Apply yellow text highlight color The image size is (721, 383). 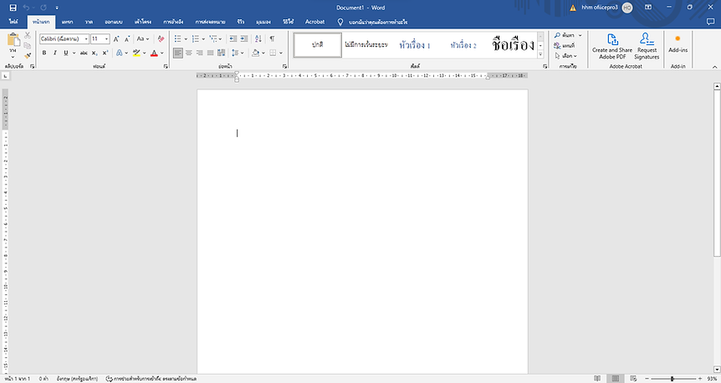136,53
